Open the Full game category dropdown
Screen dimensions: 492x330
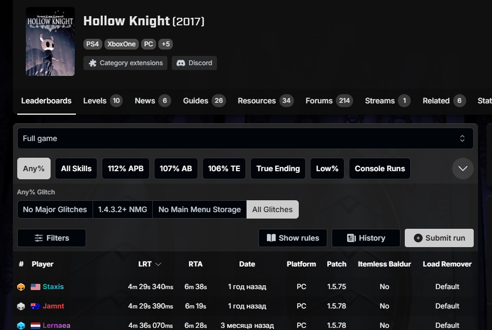click(x=245, y=138)
